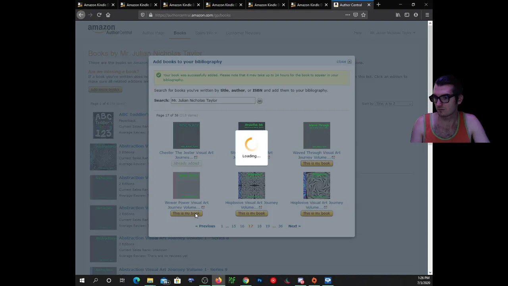Jump to results page 15
The height and width of the screenshot is (286, 508).
point(233,226)
